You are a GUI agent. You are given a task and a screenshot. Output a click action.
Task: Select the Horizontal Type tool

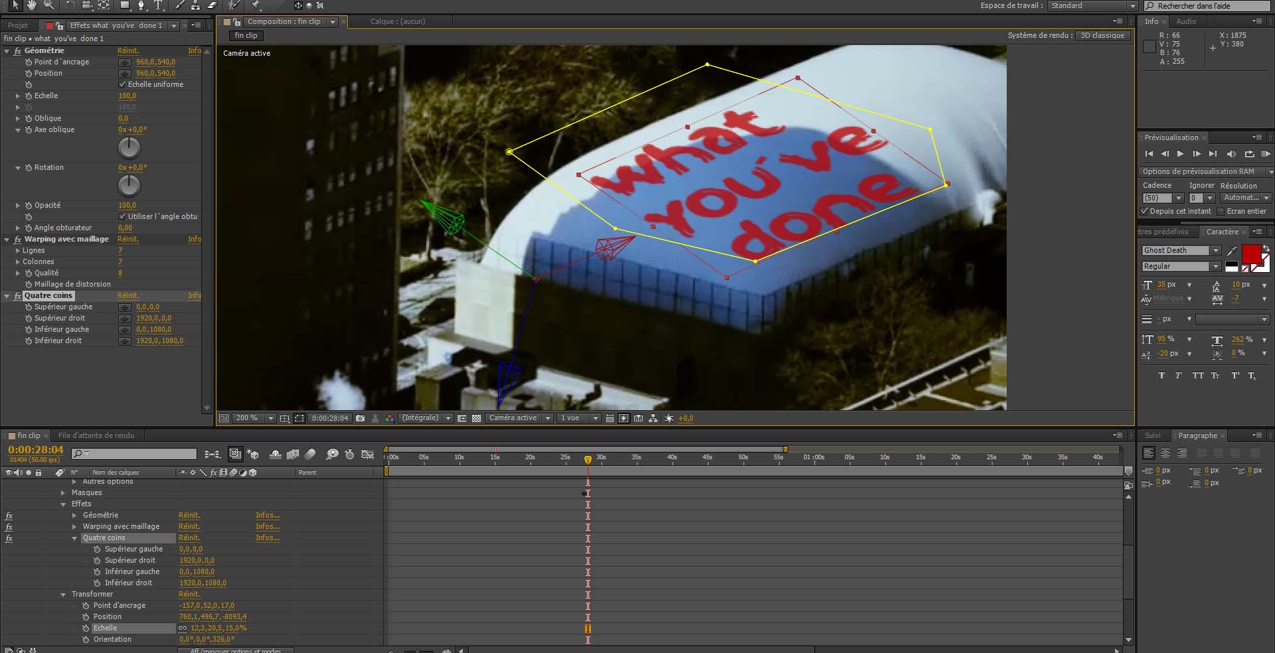(159, 5)
